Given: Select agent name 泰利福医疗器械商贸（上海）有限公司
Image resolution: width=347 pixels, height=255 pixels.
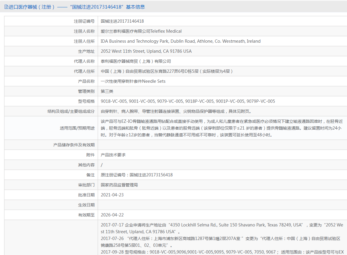Looking at the screenshot, I should (x=136, y=61).
